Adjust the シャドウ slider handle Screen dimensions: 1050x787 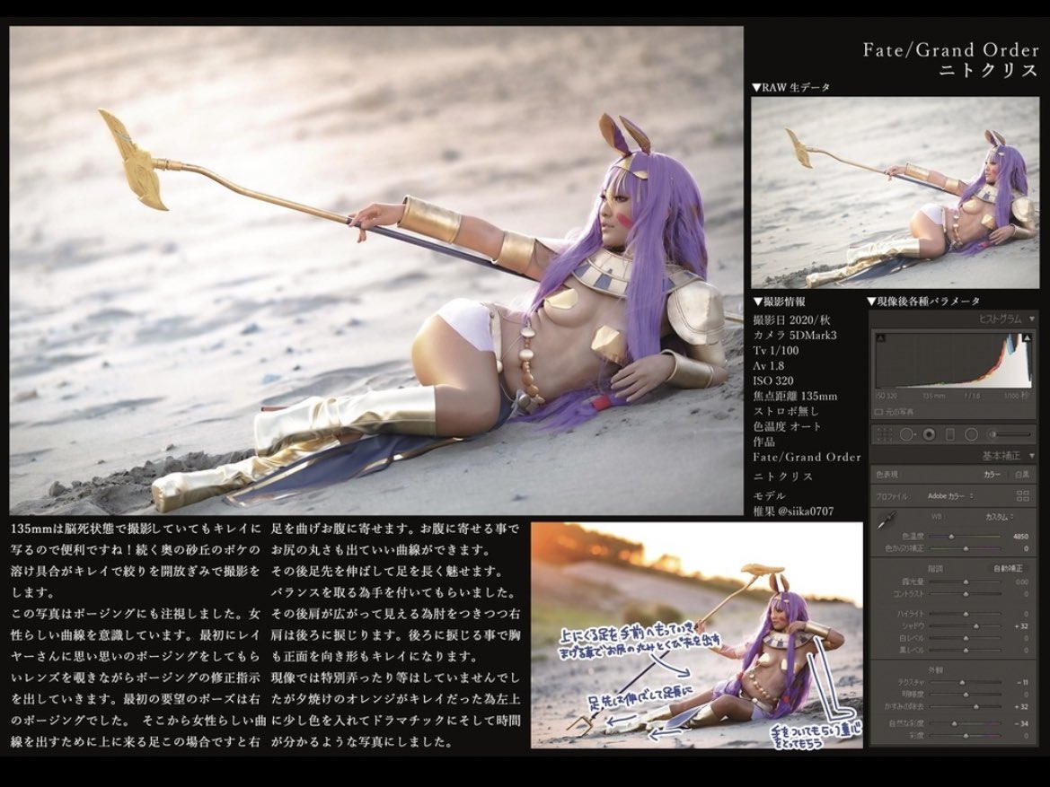point(976,625)
